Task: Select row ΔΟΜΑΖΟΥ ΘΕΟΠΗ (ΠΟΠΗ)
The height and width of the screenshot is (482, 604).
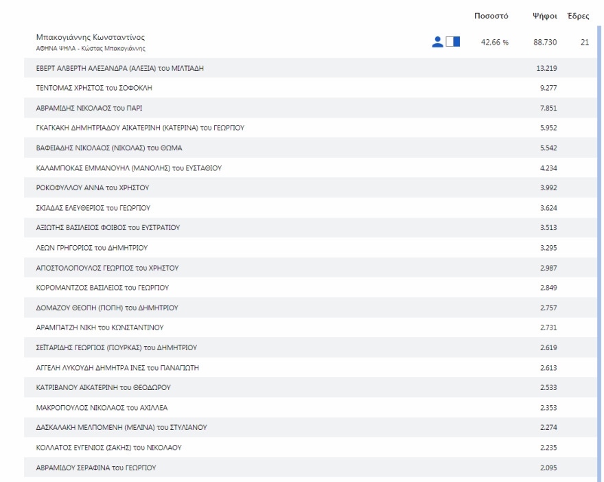Action: [x=106, y=308]
